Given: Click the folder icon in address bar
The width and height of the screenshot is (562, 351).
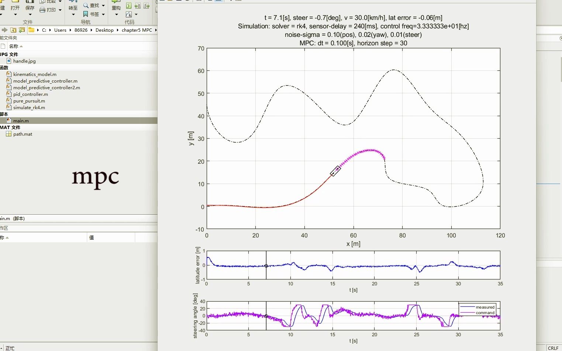Looking at the screenshot, I should [x=31, y=30].
